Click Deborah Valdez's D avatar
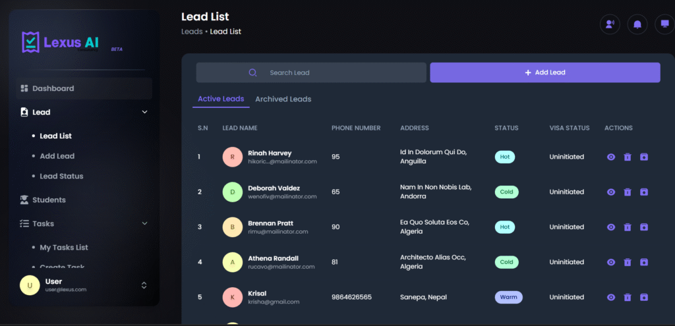Viewport: 675px width, 326px height. pos(233,192)
